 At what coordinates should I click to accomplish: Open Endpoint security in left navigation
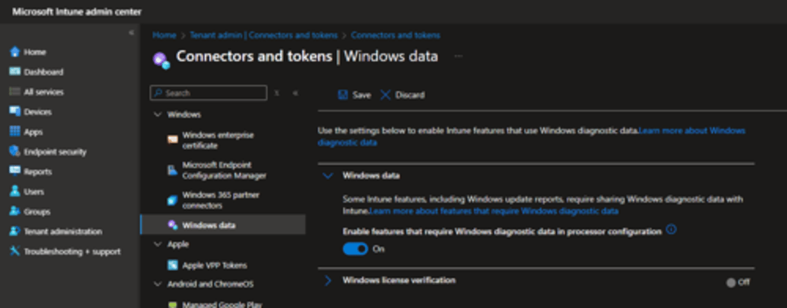pyautogui.click(x=55, y=152)
